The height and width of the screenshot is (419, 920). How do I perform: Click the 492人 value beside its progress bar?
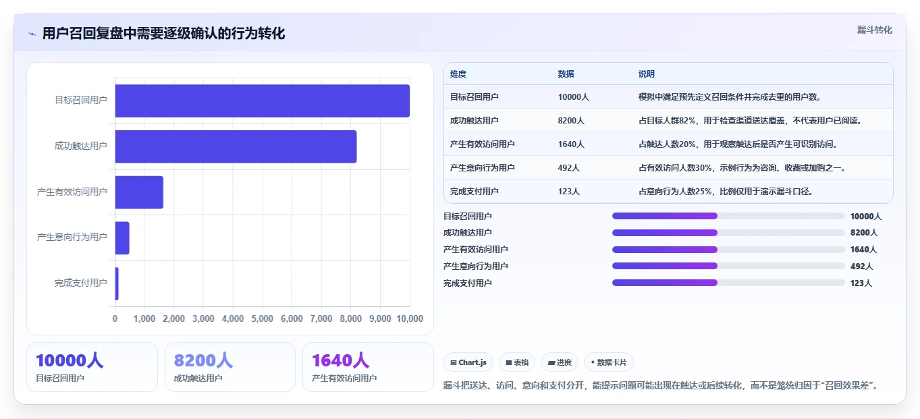(861, 267)
